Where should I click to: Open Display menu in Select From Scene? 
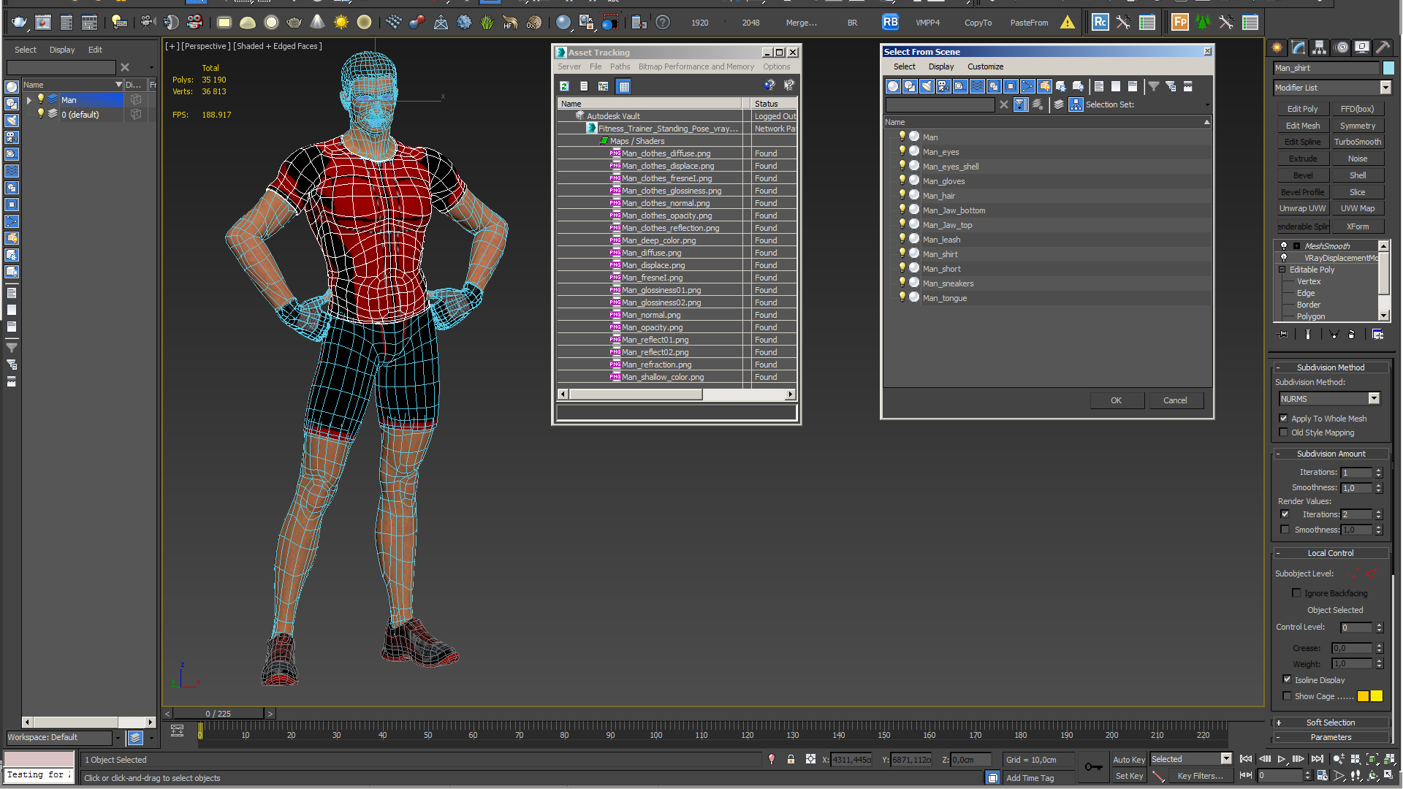[941, 66]
